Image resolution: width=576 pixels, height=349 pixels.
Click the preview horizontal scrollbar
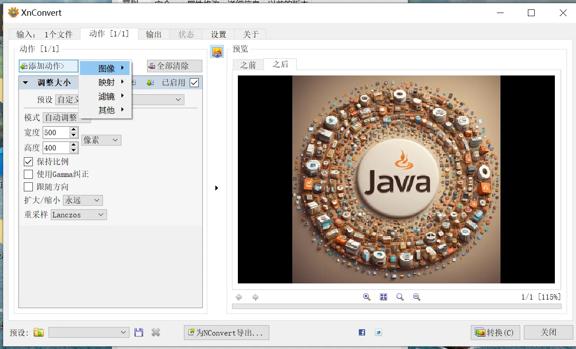tap(397, 306)
